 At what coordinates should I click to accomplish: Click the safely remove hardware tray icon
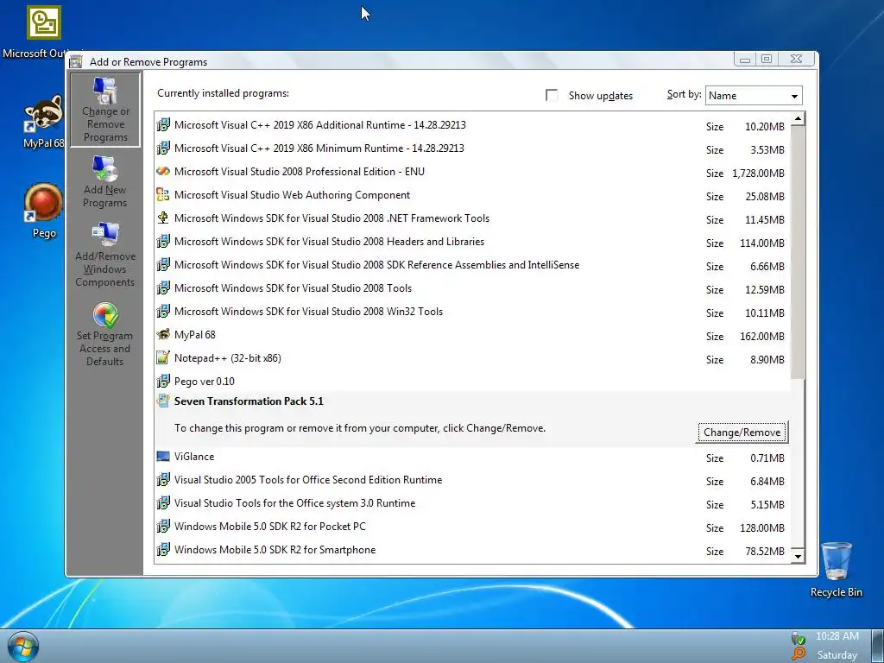pos(798,638)
